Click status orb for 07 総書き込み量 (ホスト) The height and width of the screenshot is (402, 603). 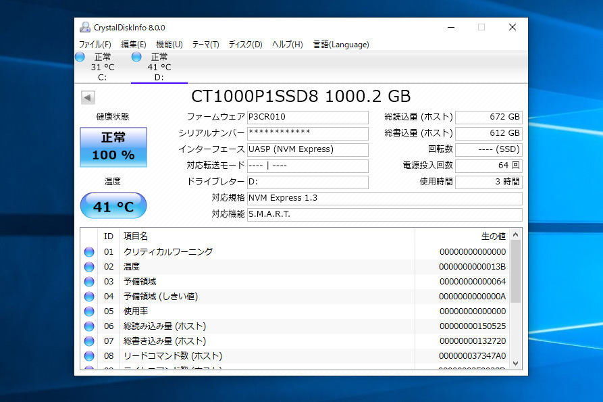[x=89, y=341]
